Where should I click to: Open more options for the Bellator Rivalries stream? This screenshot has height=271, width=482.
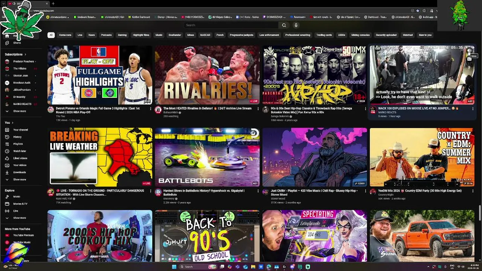(258, 109)
